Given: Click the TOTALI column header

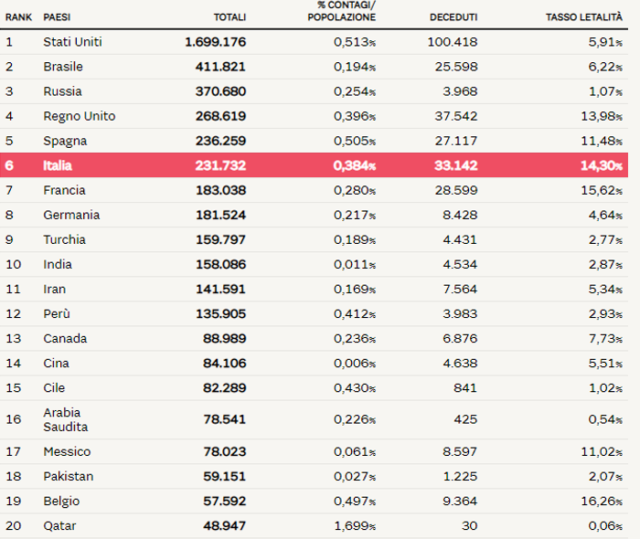Looking at the screenshot, I should [x=229, y=17].
